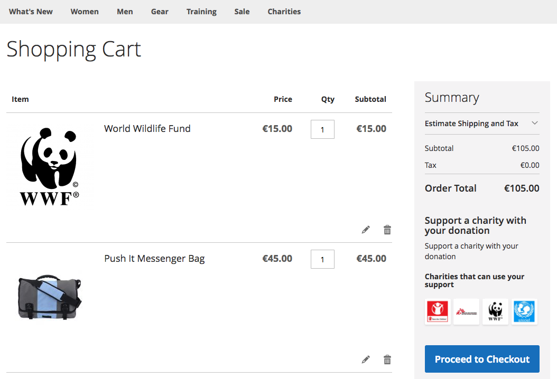Remove World Wildlife Fund item via trash icon
557x379 pixels.
(387, 230)
